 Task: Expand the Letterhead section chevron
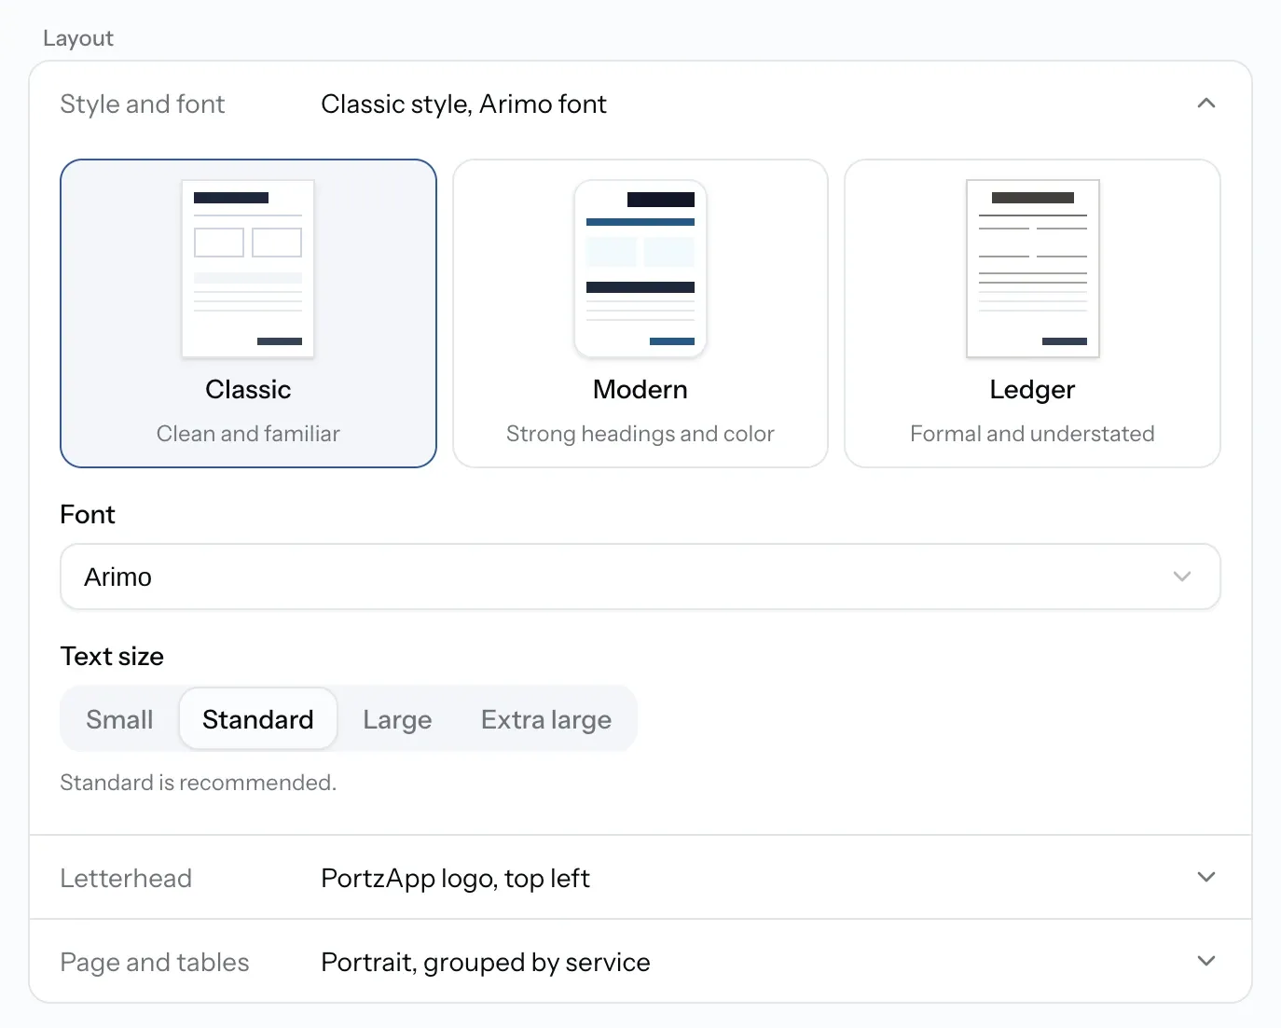pyautogui.click(x=1206, y=877)
